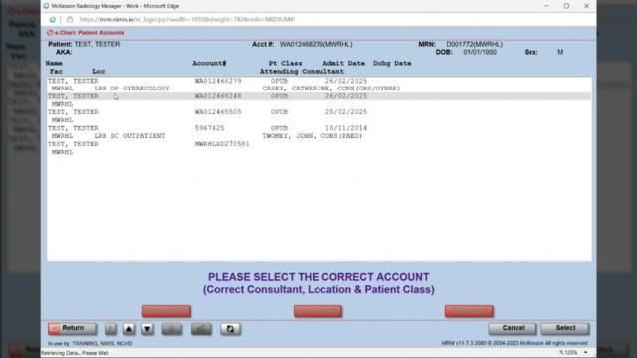The height and width of the screenshot is (358, 637).
Task: Select account 5967425 row
Action: (x=318, y=132)
